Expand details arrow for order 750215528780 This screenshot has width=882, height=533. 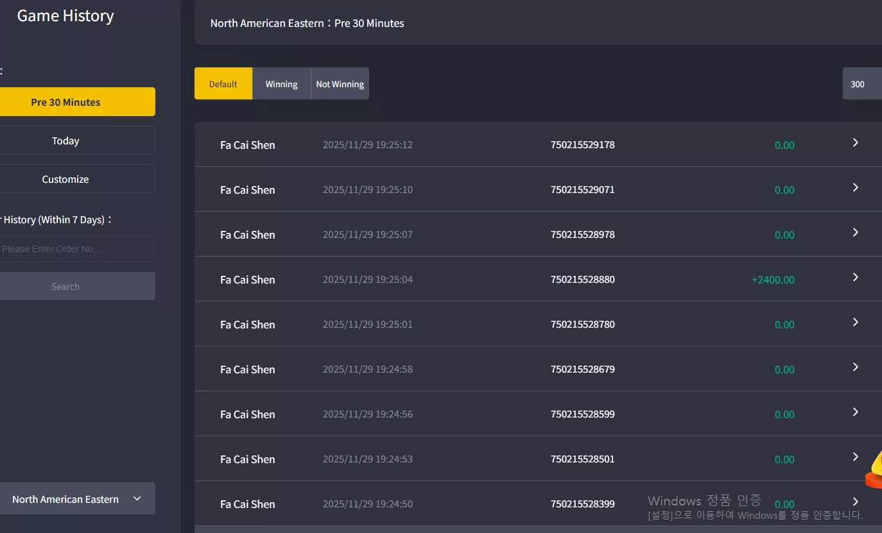tap(855, 322)
